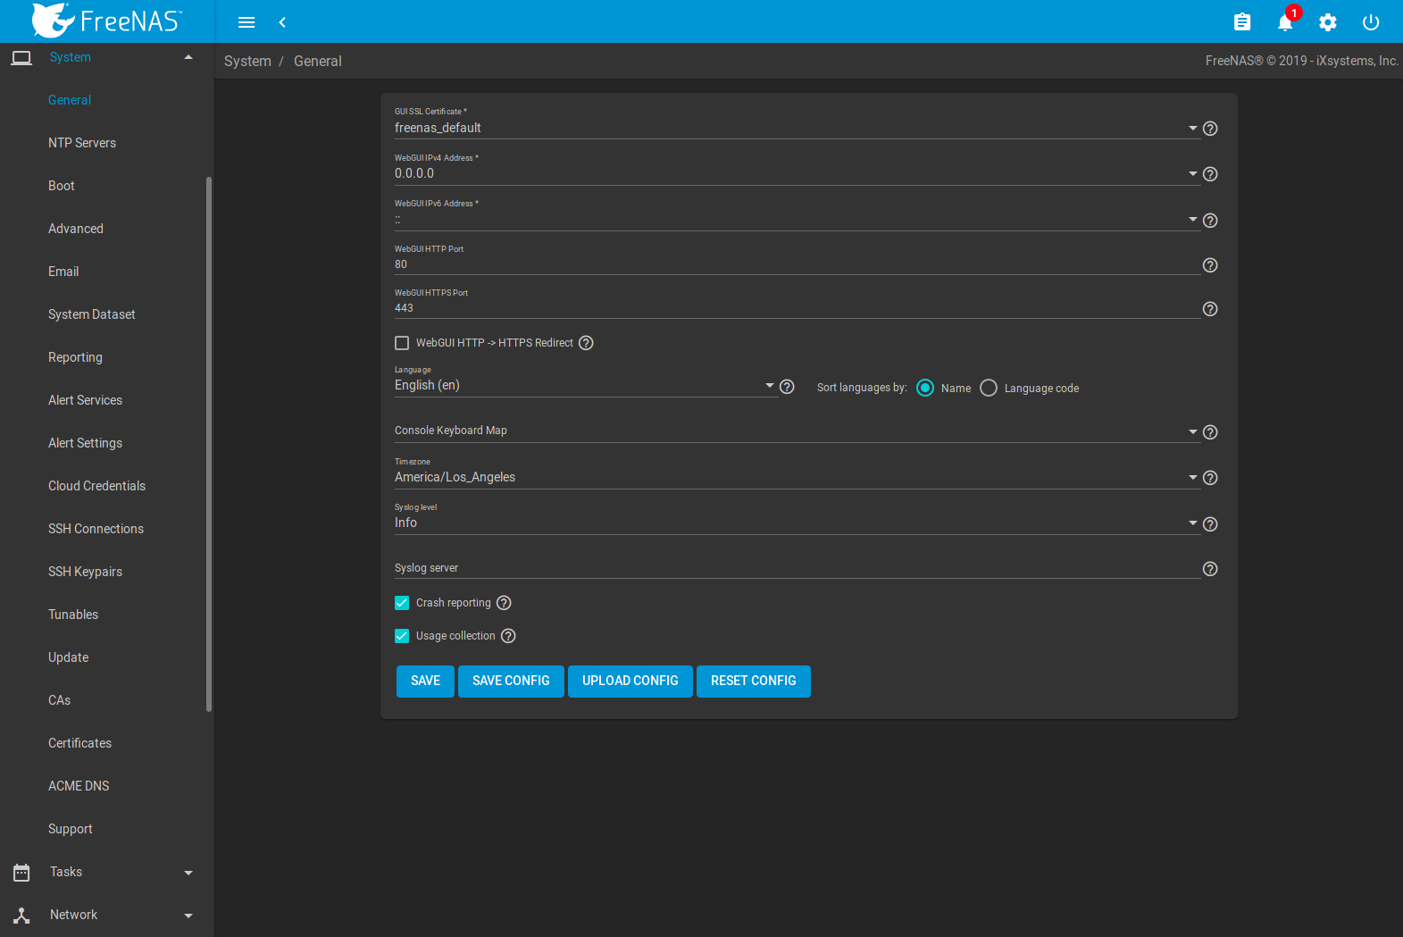
Task: Click the UPLOAD CONFIG button
Action: click(631, 682)
